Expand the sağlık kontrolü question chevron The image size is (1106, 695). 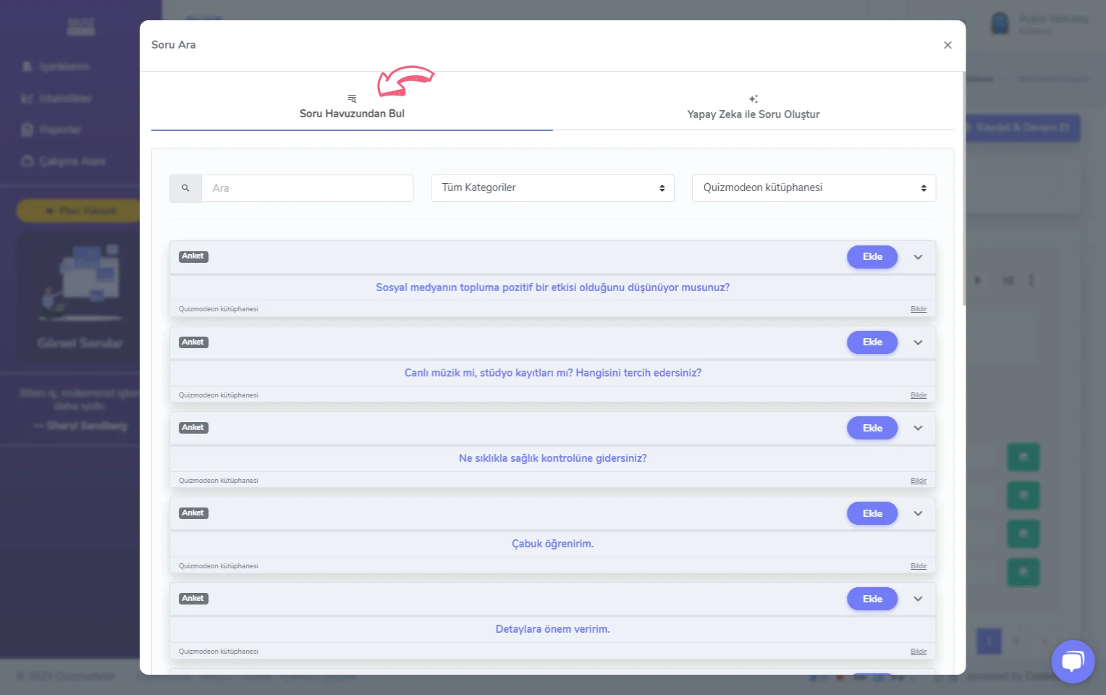[x=918, y=428]
